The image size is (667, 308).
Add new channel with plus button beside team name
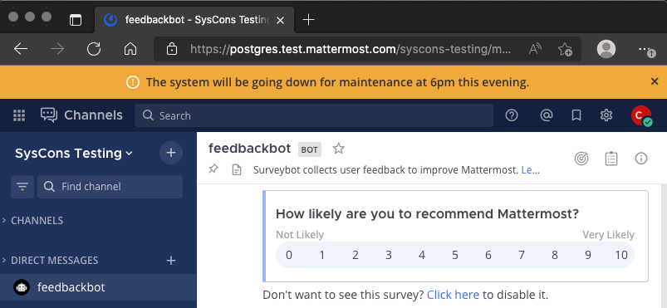coord(171,153)
